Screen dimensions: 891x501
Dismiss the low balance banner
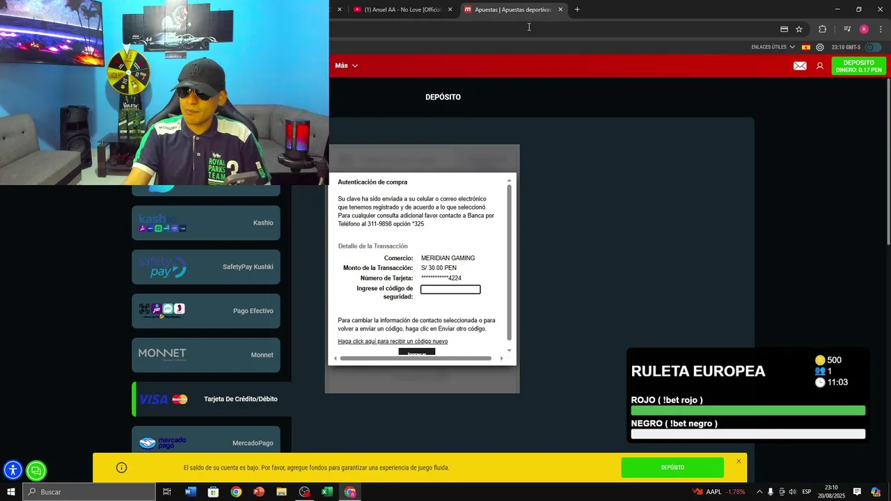pos(739,461)
